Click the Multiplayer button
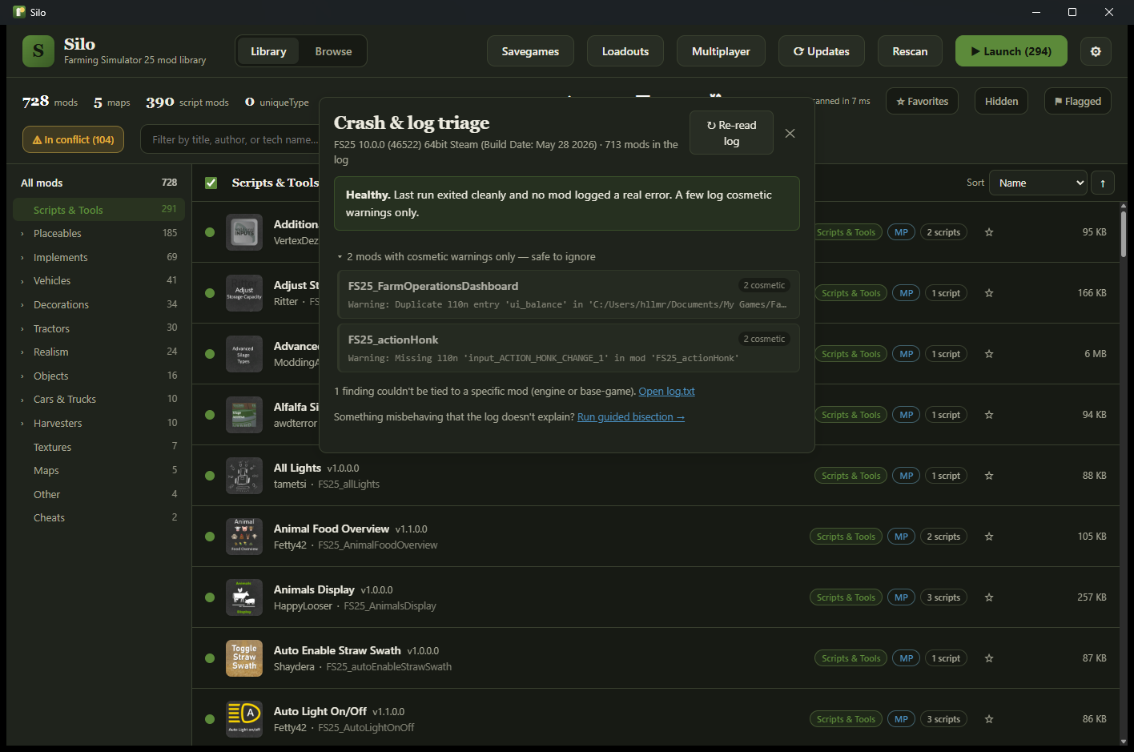The height and width of the screenshot is (752, 1134). [x=721, y=51]
